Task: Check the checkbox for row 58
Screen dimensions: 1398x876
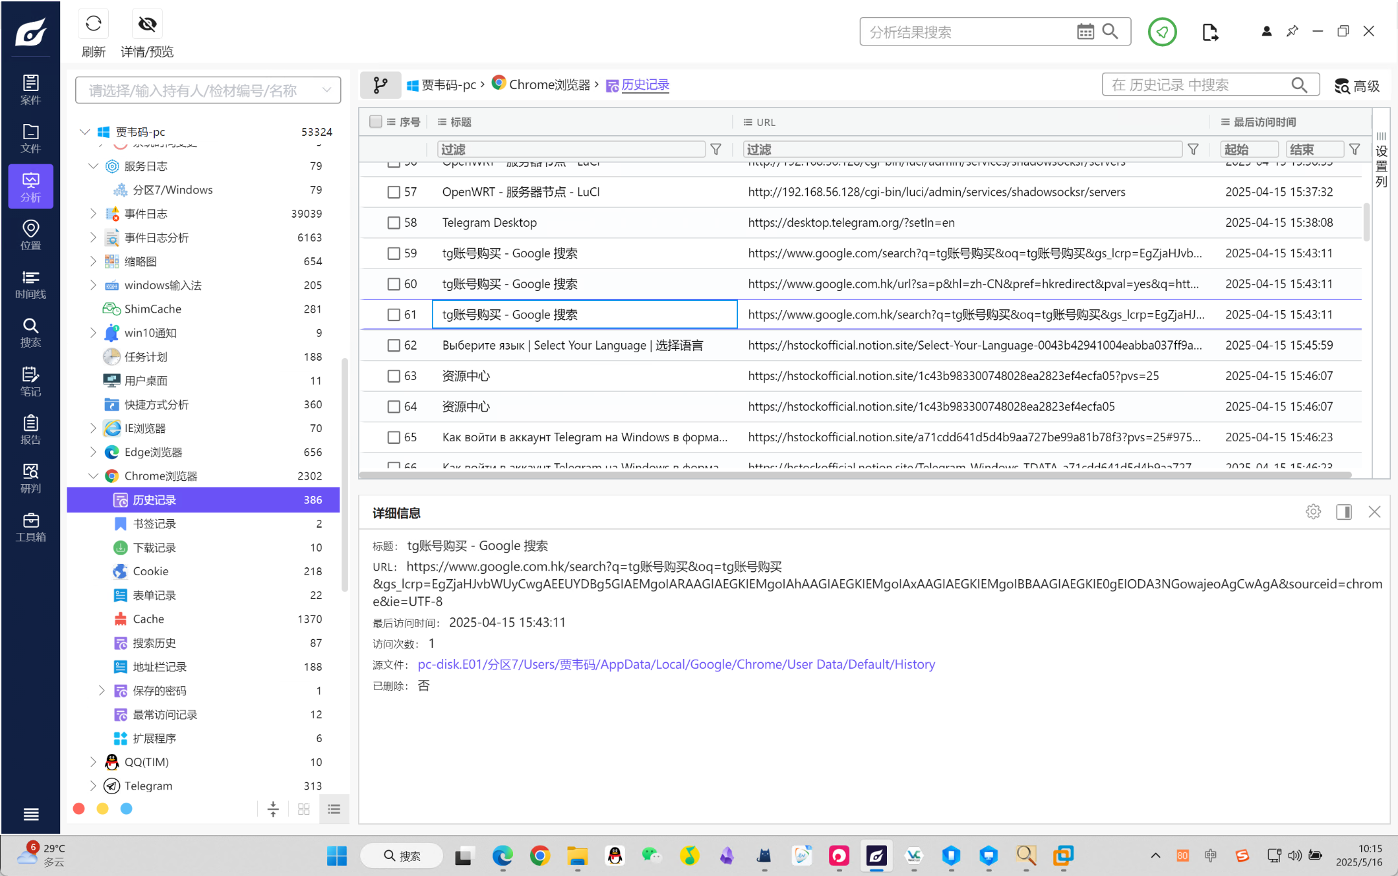Action: click(394, 223)
